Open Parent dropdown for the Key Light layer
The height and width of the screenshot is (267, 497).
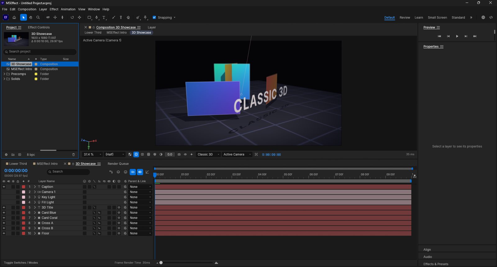140,197
